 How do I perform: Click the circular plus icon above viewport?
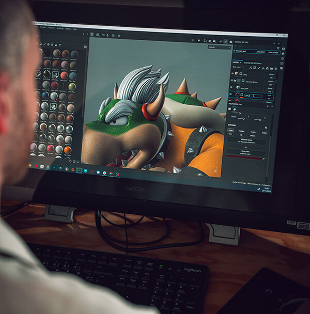pos(119,36)
